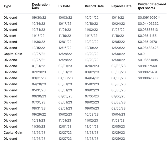168x143 pixels.
Task: Click the misspelled 'Divident' row label
Action: (10, 36)
